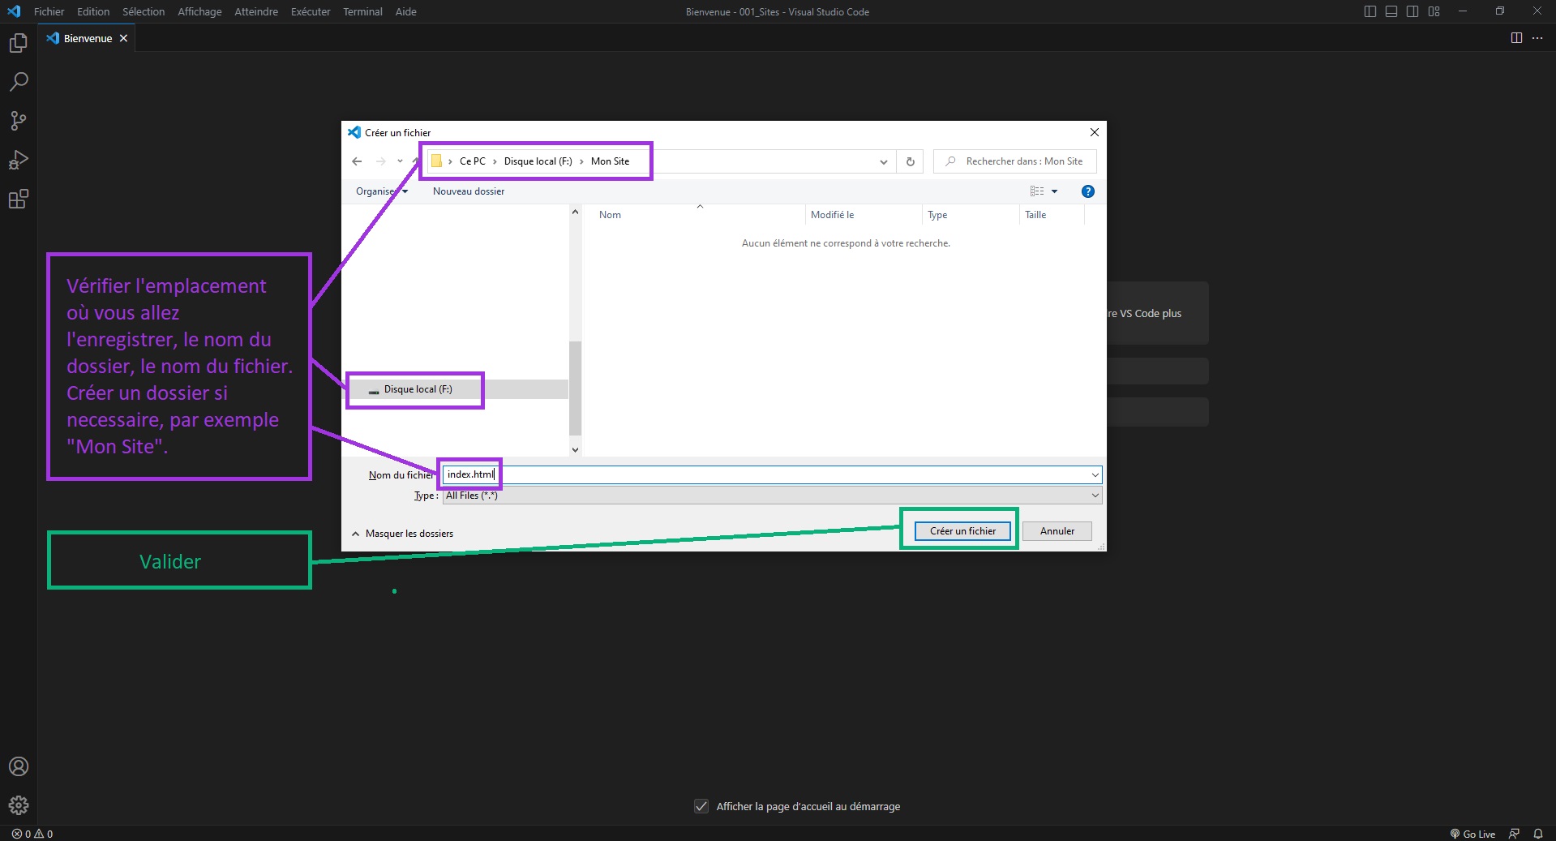Collapse folders with Masquer les dossiers
Screen dimensions: 1556x841
pyautogui.click(x=402, y=534)
